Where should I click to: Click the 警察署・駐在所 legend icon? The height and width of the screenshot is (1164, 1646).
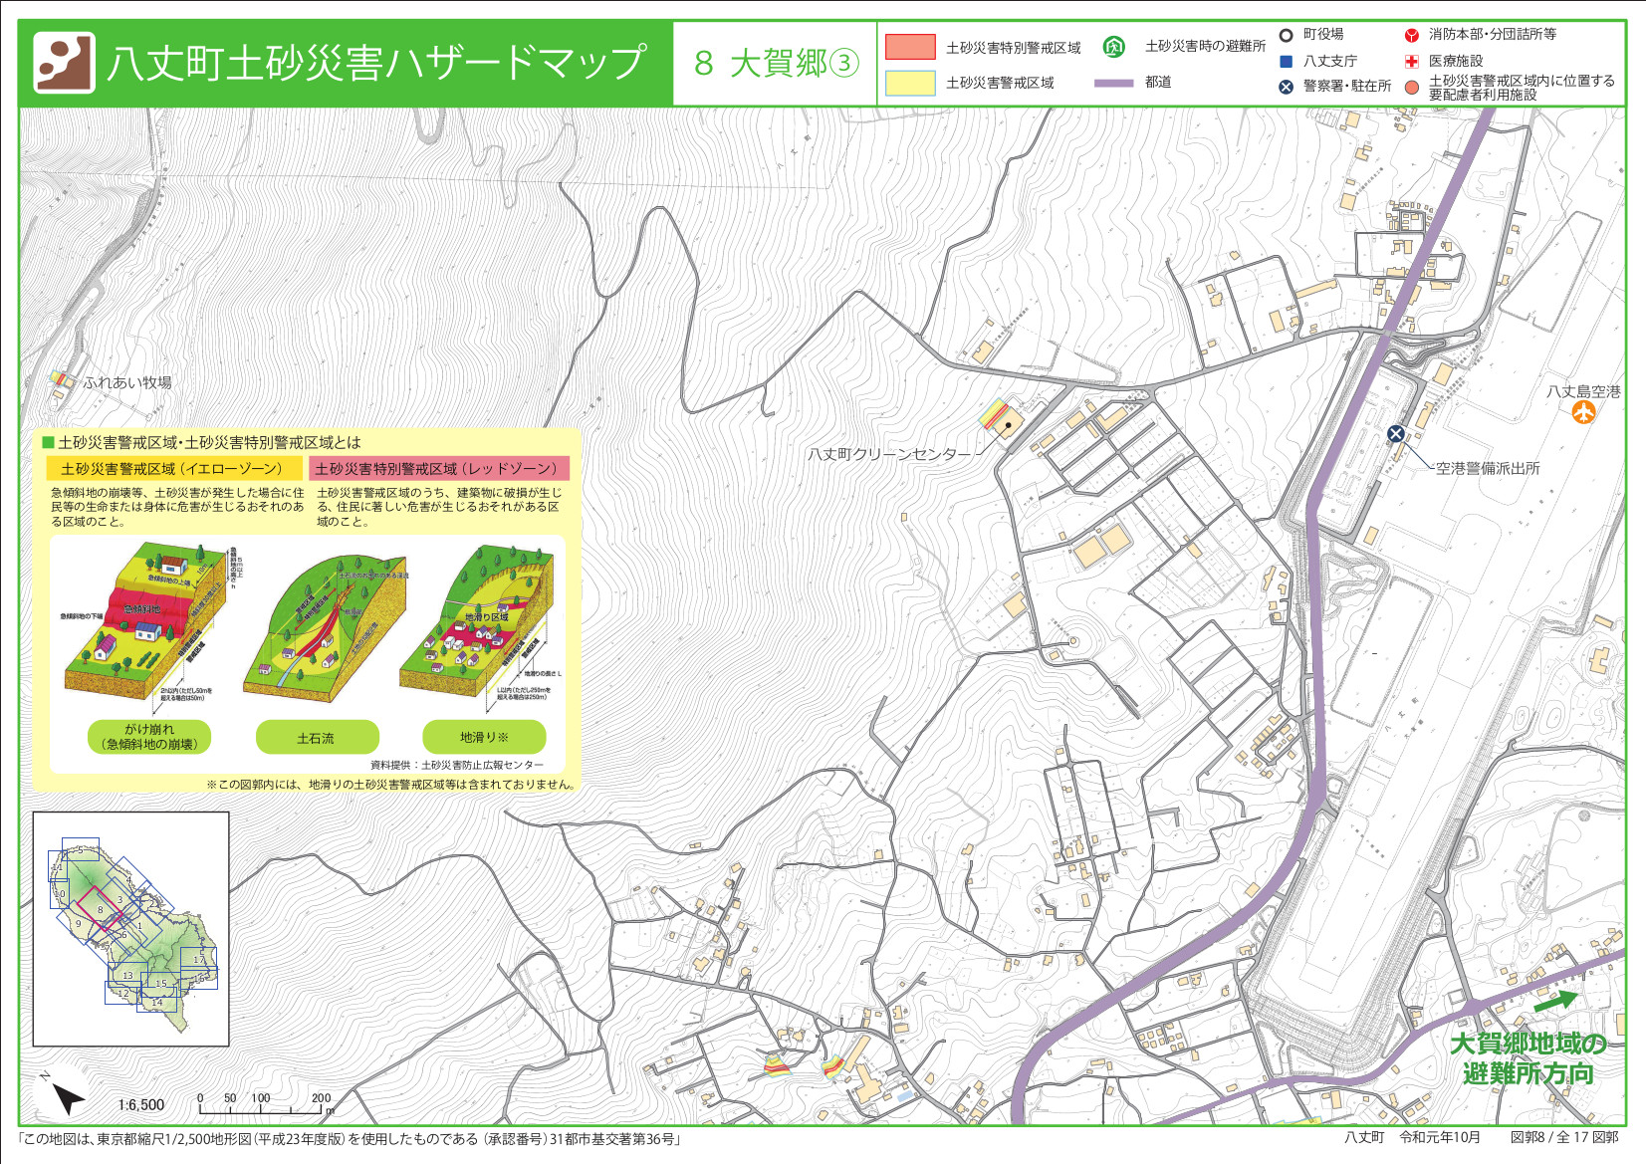[1286, 87]
